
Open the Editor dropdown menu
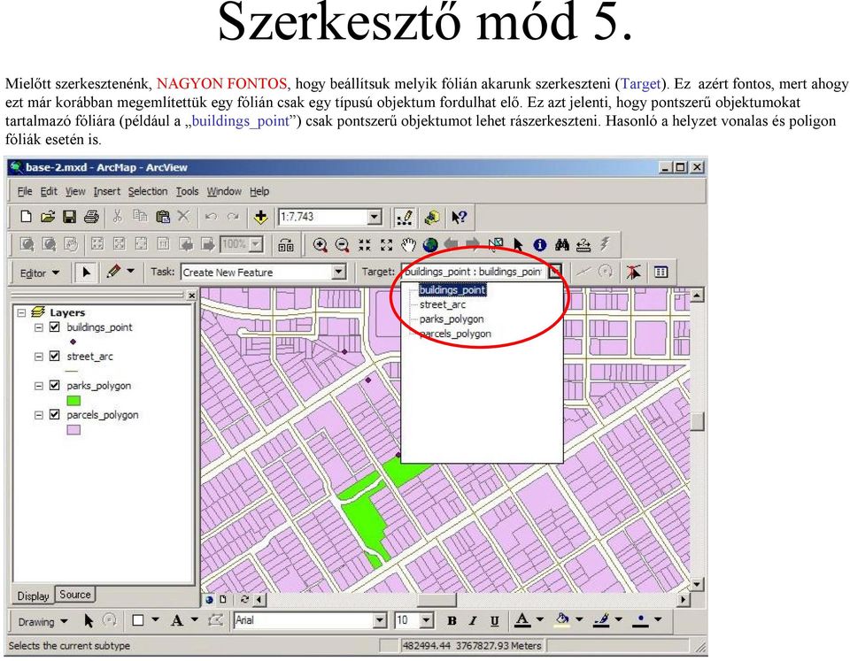coord(40,273)
